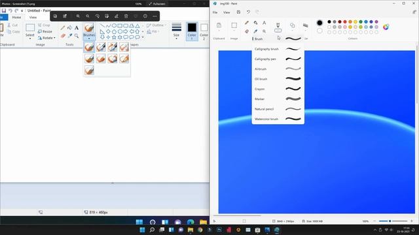Image resolution: width=419 pixels, height=235 pixels.
Task: Pick the third brush (calligraphy pen) in gallery
Action: pyautogui.click(x=113, y=47)
